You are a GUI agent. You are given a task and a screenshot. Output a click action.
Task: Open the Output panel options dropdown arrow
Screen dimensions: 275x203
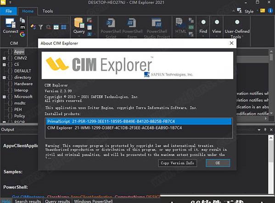coord(259,130)
